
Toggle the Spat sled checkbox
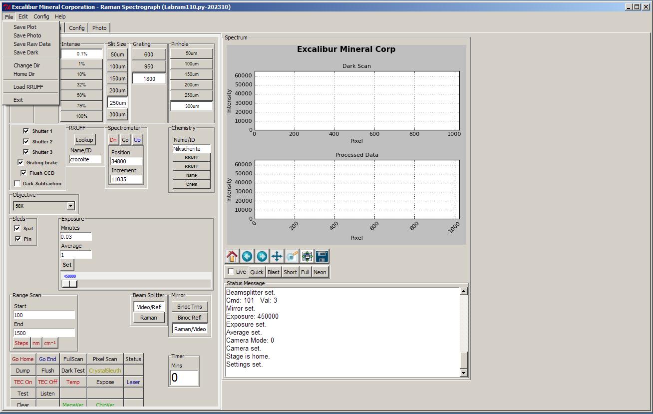coord(17,228)
